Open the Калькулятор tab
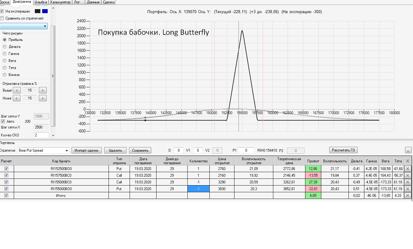This screenshot has width=413, height=249. point(60,2)
